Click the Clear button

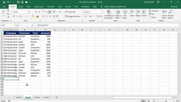click(x=153, y=17)
